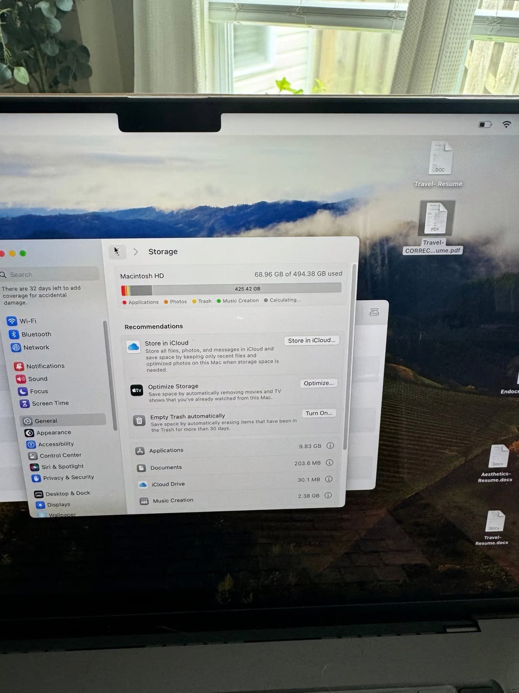Select Travel- Resume DOC file on desktop
Viewport: 519px width, 693px height.
pos(439,165)
